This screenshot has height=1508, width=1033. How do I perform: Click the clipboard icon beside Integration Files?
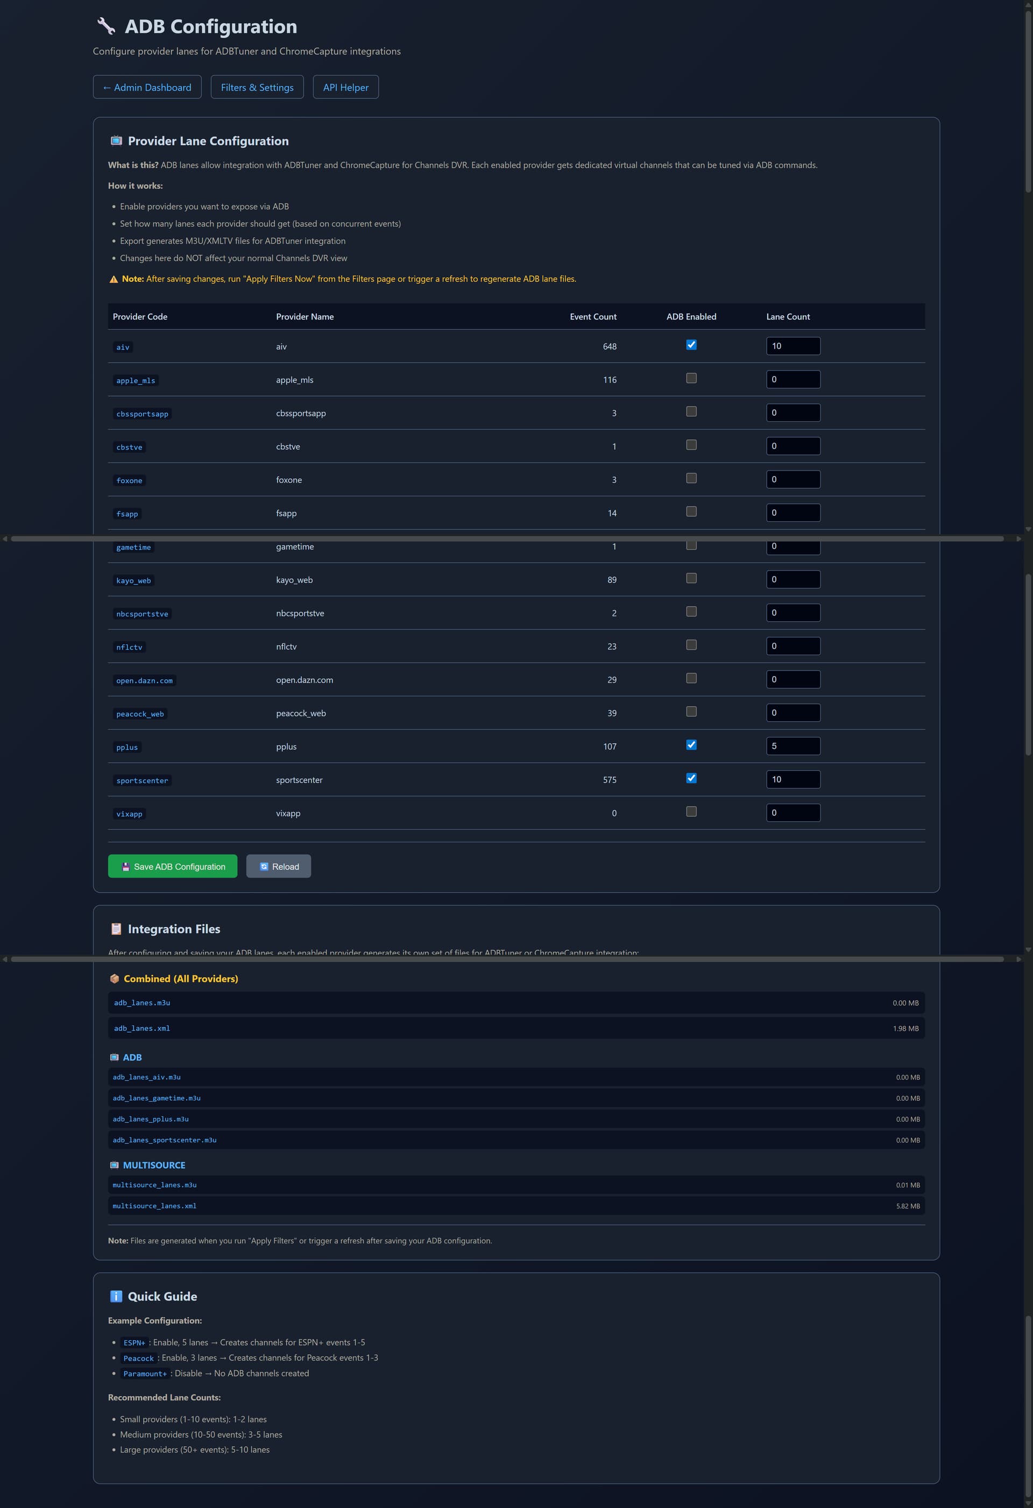[116, 929]
